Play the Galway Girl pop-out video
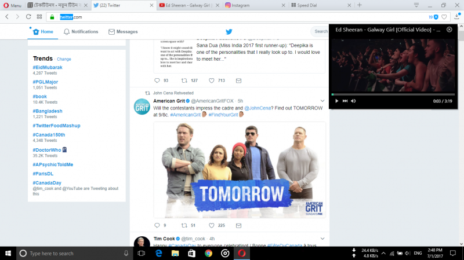The height and width of the screenshot is (260, 464). [x=336, y=101]
